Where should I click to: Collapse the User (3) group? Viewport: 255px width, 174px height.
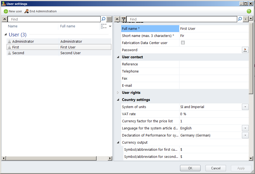coord(6,34)
